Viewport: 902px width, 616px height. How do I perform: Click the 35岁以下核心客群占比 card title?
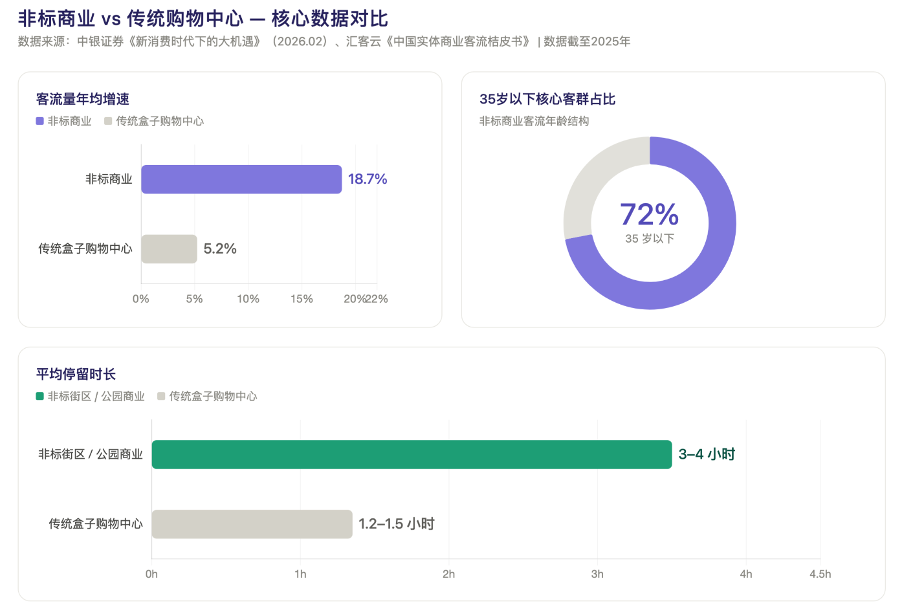coord(547,99)
